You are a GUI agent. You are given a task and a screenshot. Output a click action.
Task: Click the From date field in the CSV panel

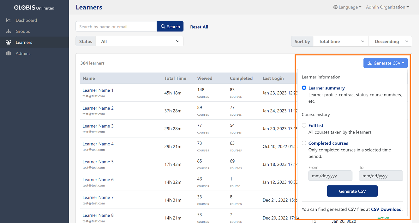(330, 175)
